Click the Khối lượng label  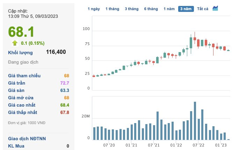20,52
